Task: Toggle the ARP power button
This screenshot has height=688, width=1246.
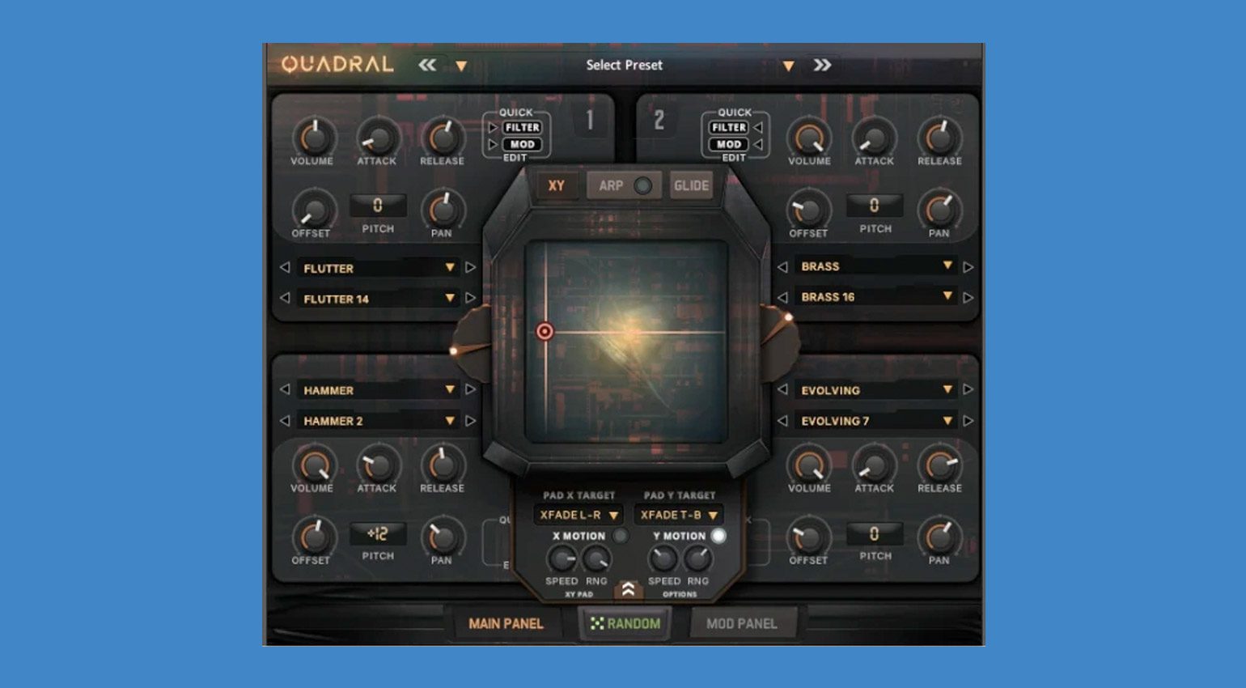Action: [x=643, y=185]
